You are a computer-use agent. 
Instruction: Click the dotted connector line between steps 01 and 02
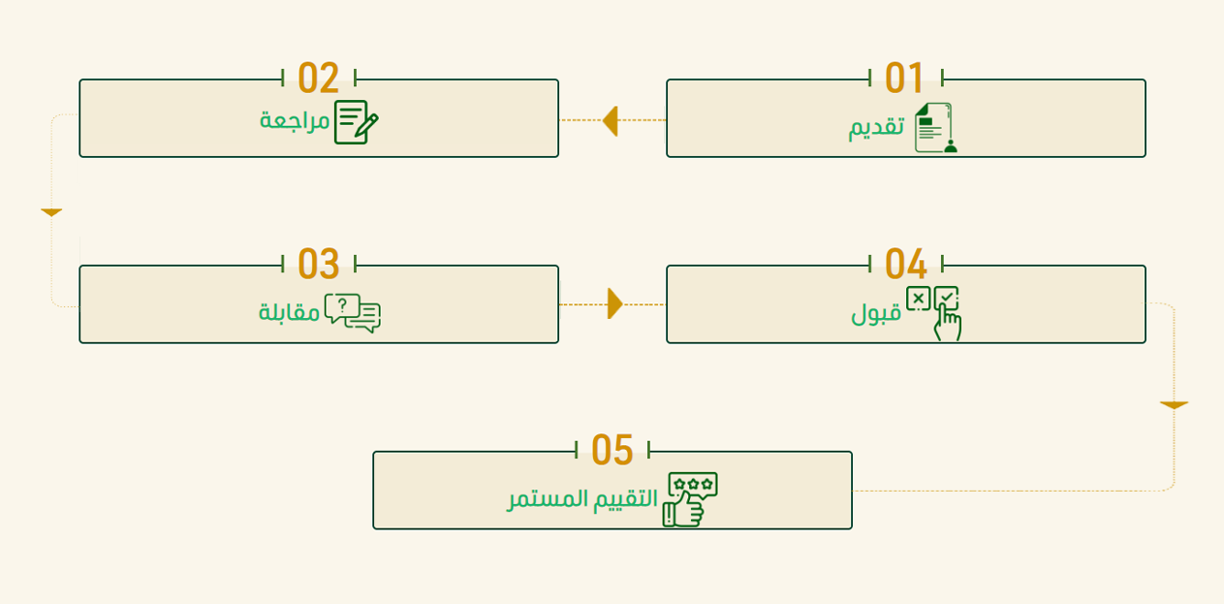click(x=612, y=120)
